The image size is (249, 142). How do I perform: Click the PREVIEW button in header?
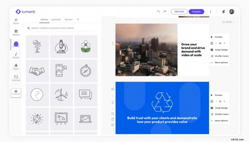coord(179,12)
